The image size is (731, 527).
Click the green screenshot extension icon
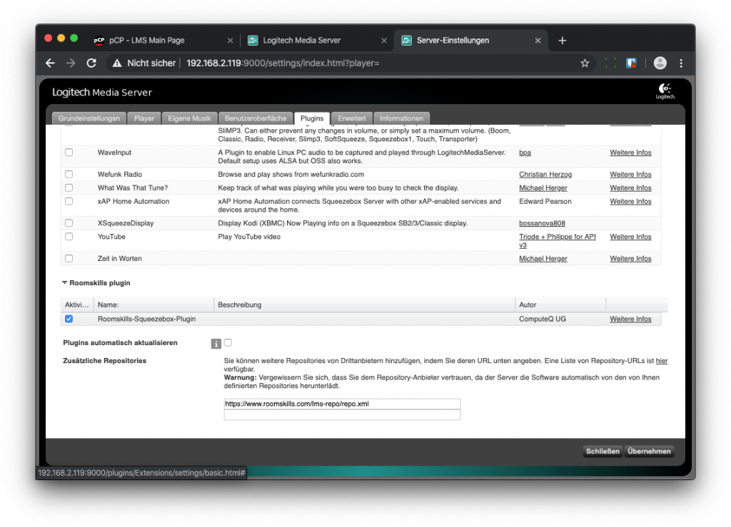(x=610, y=63)
